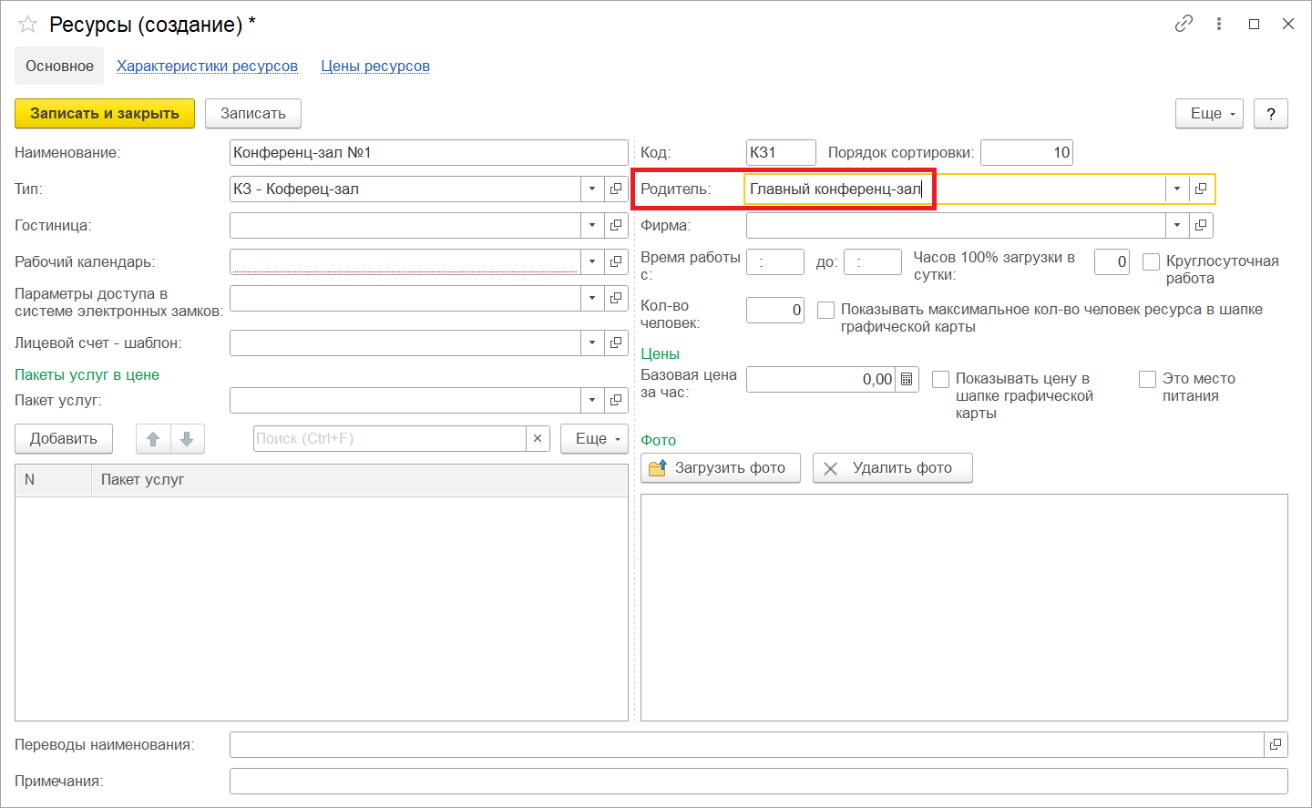Open Параметры доступа item via open icon

tap(616, 298)
